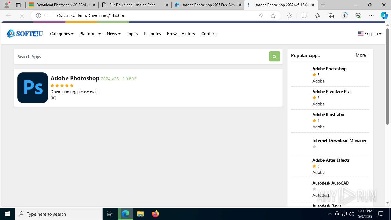Close the Adobe Photoshop 2024 v25.12.0 tab

coord(313,5)
